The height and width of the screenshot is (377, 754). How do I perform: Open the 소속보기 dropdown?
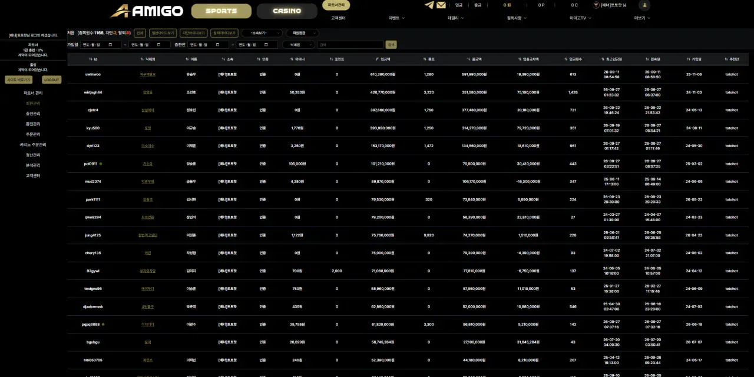click(x=262, y=33)
